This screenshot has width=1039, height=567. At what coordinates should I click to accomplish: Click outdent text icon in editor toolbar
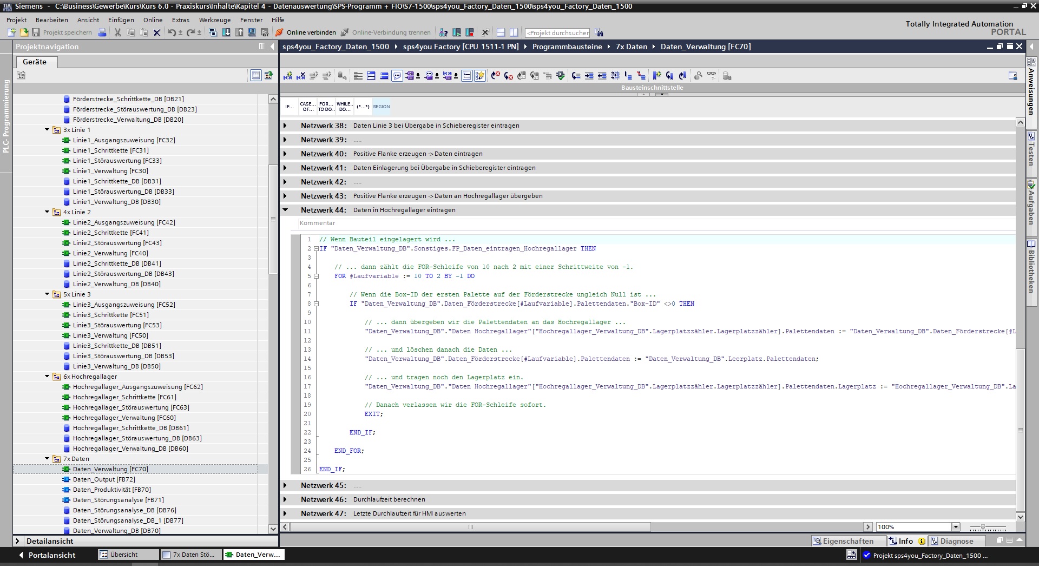click(x=602, y=76)
